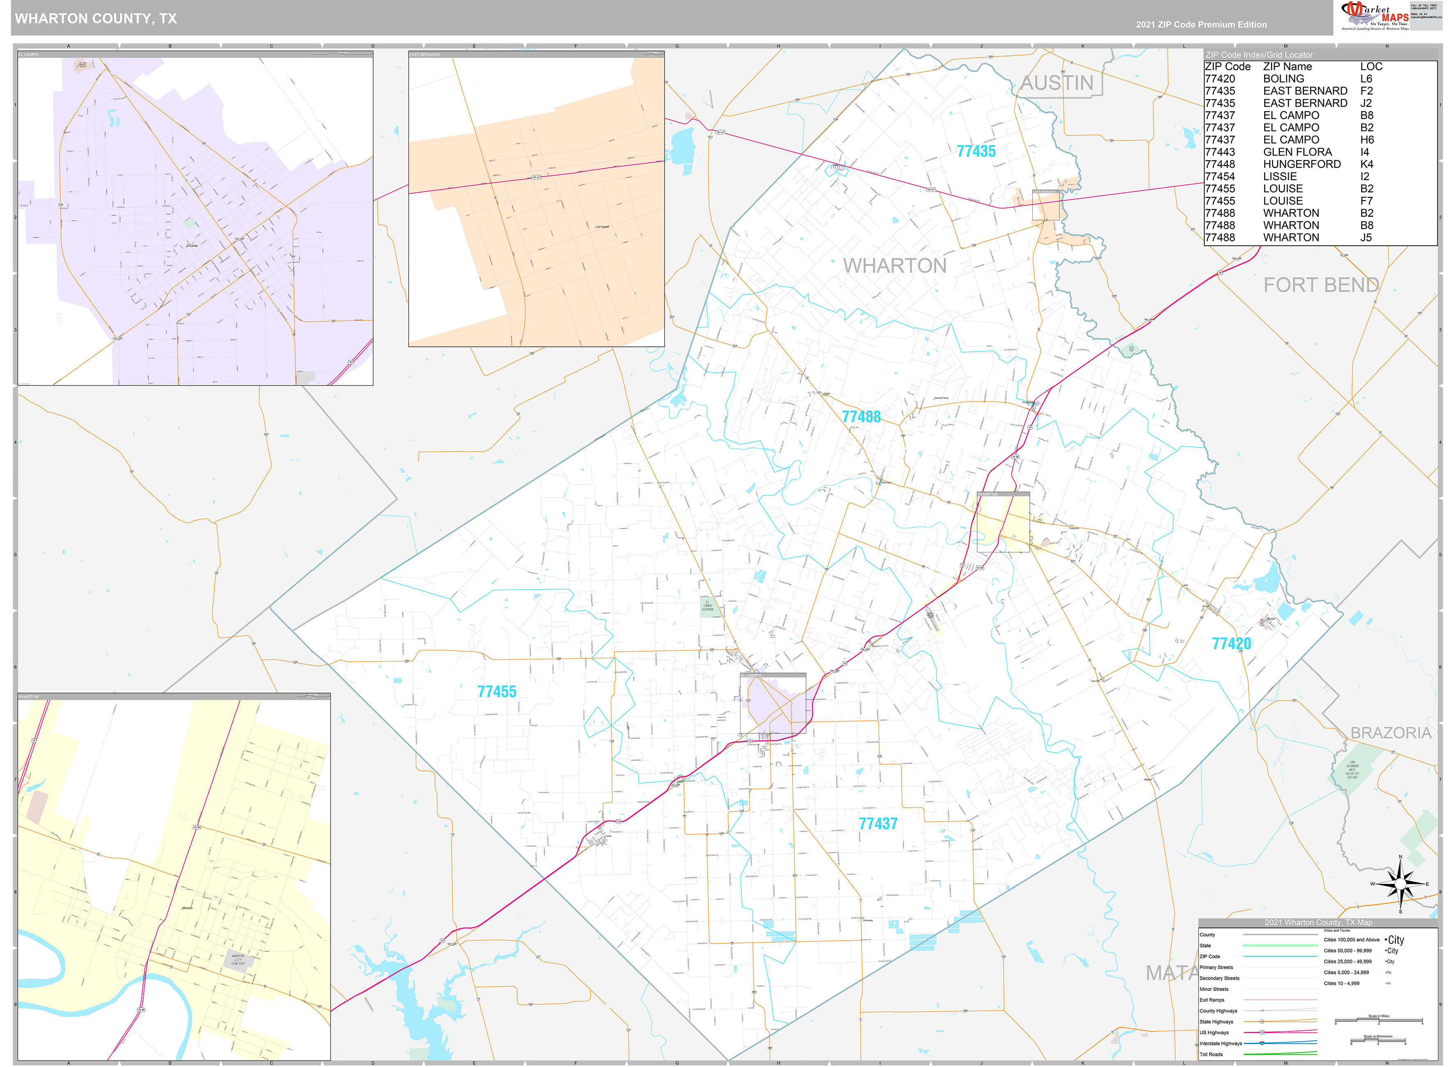This screenshot has height=1067, width=1455.
Task: Click the ZIP Code legend line sample
Action: point(1280,957)
